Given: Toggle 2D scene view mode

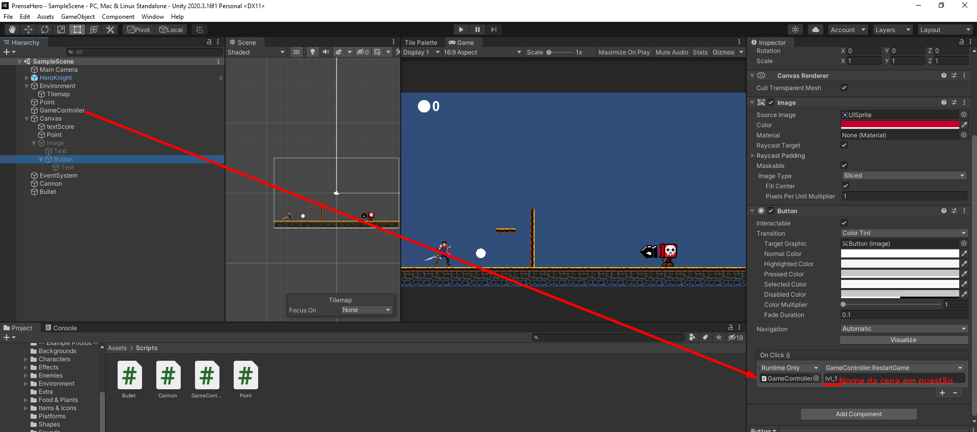Looking at the screenshot, I should [296, 52].
